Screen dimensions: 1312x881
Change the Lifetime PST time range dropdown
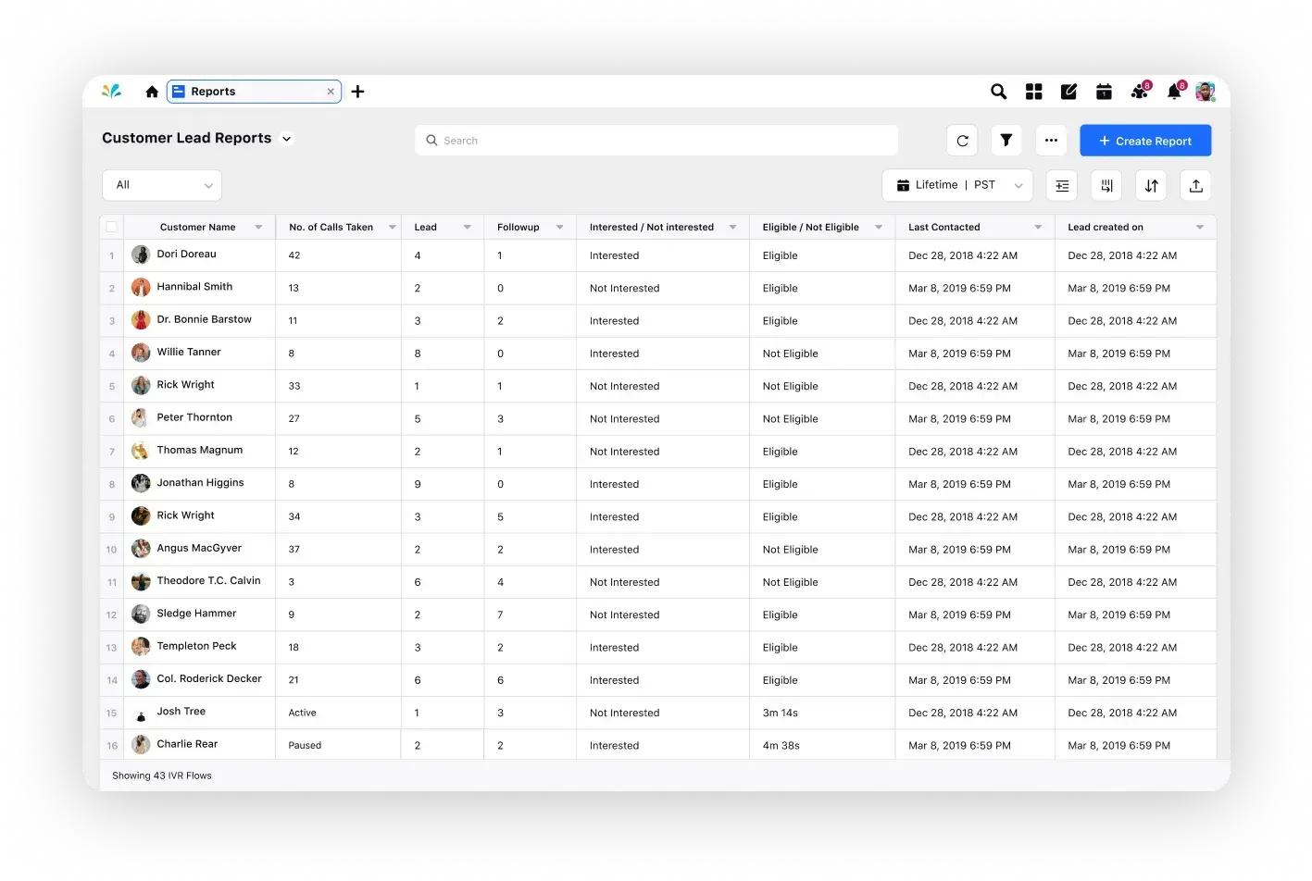coord(957,184)
